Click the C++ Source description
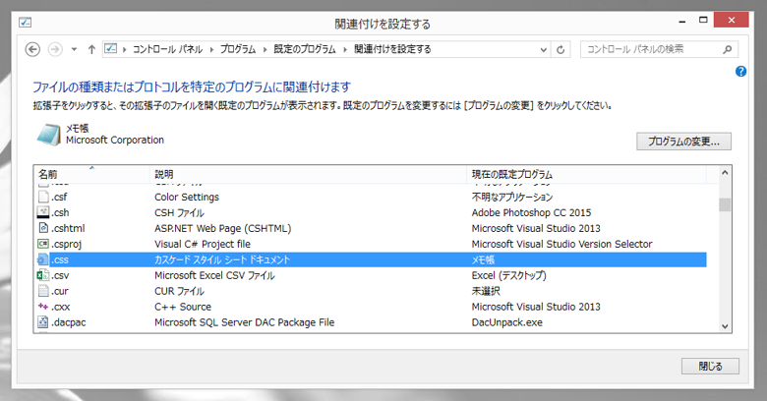The image size is (767, 401). coord(183,307)
